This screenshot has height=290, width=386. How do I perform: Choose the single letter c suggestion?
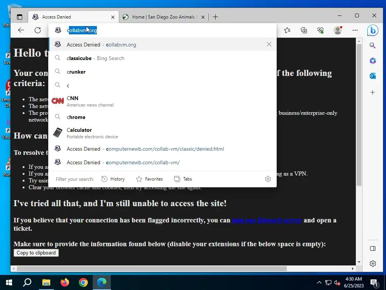coord(162,85)
